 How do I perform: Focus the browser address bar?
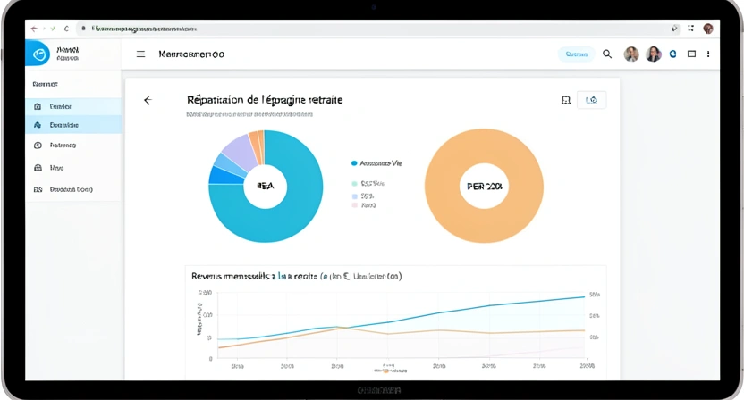pyautogui.click(x=377, y=29)
